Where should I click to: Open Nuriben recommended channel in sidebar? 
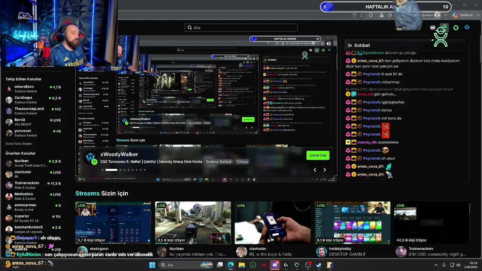[x=33, y=163]
